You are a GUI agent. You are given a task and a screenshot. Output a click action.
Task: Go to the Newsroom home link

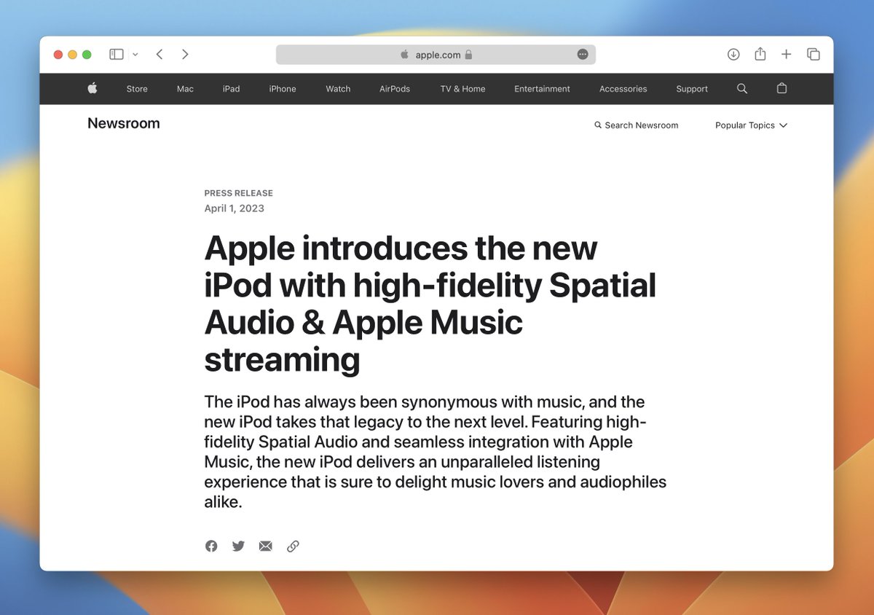click(x=124, y=122)
